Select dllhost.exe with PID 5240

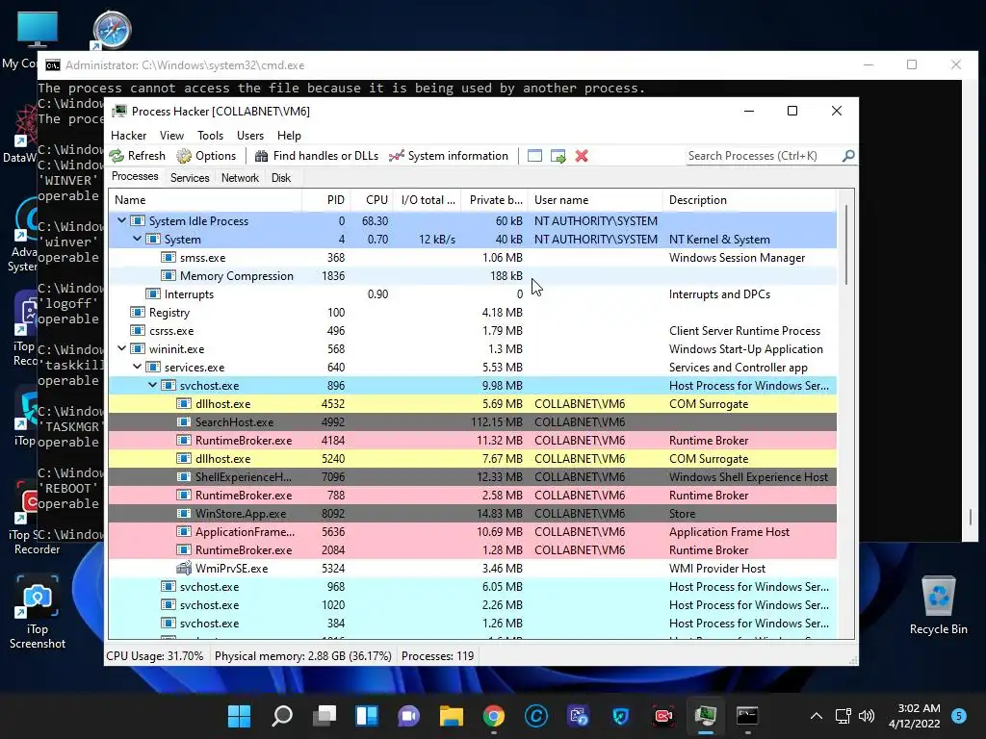tap(472, 458)
